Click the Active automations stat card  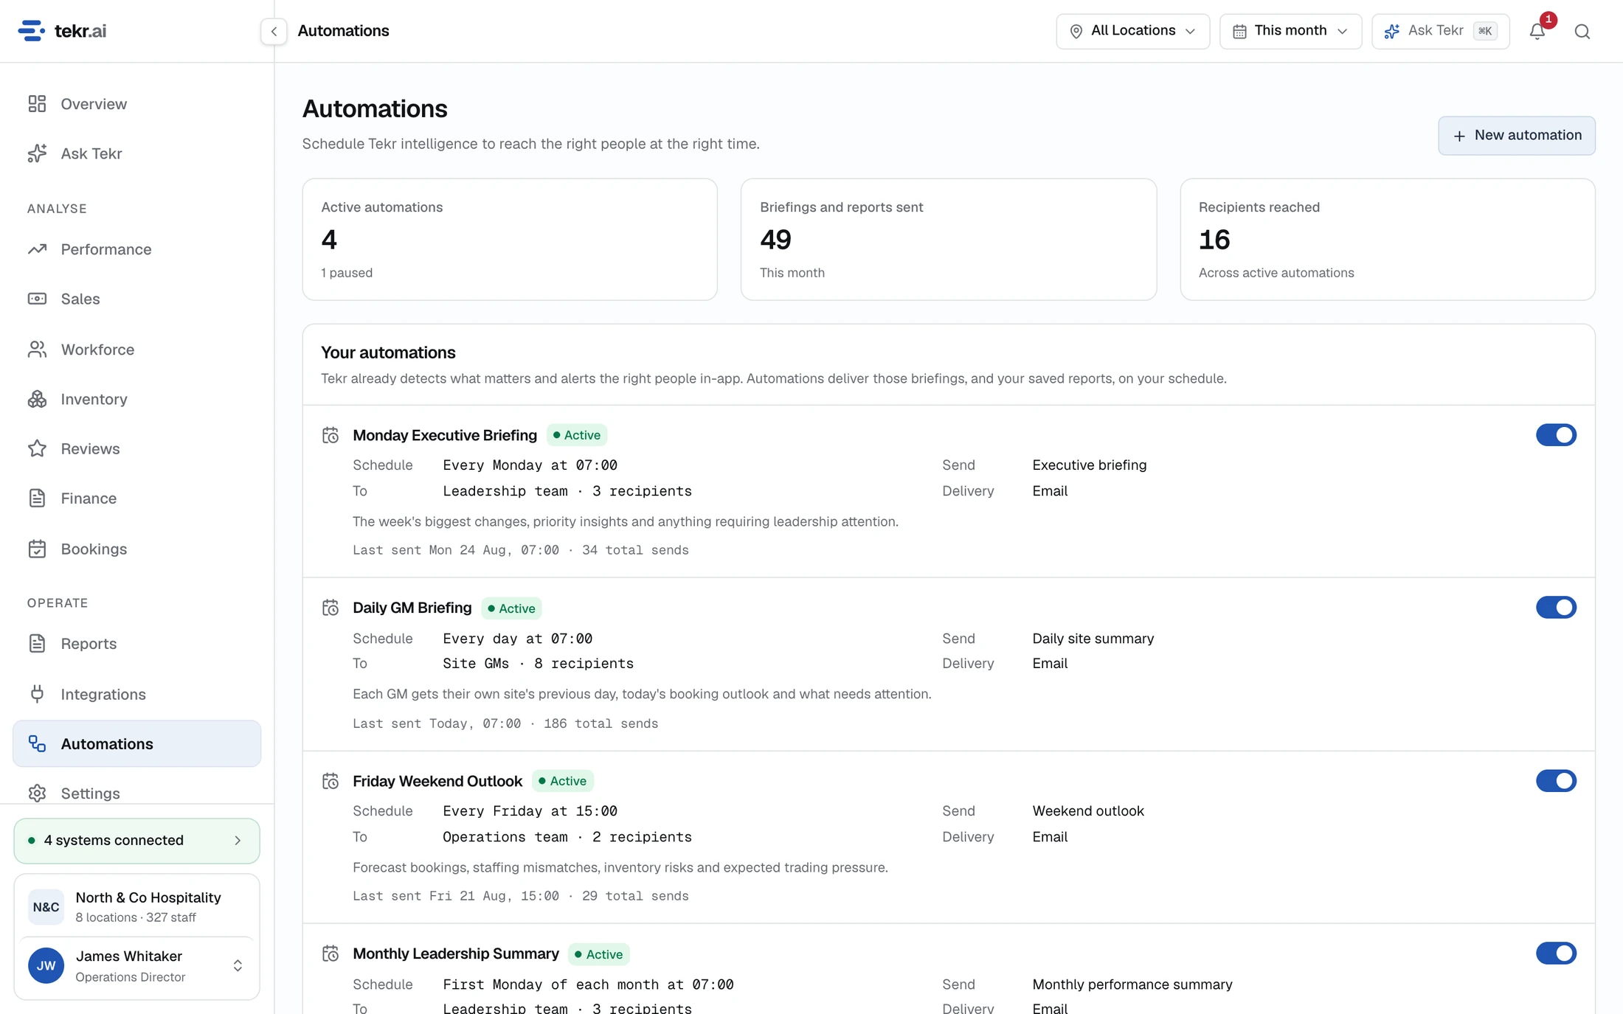(x=510, y=239)
